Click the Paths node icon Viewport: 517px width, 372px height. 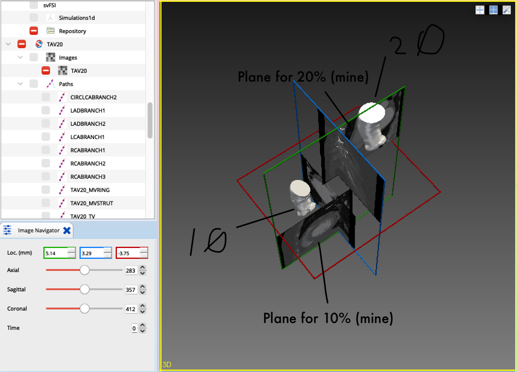click(50, 84)
